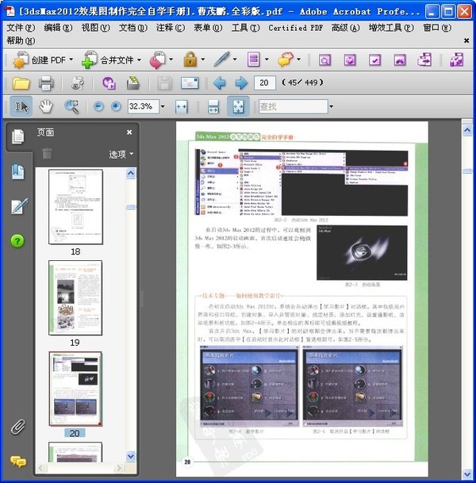Click the Zoom in plus button
Image resolution: width=476 pixels, height=483 pixels.
pos(117,106)
